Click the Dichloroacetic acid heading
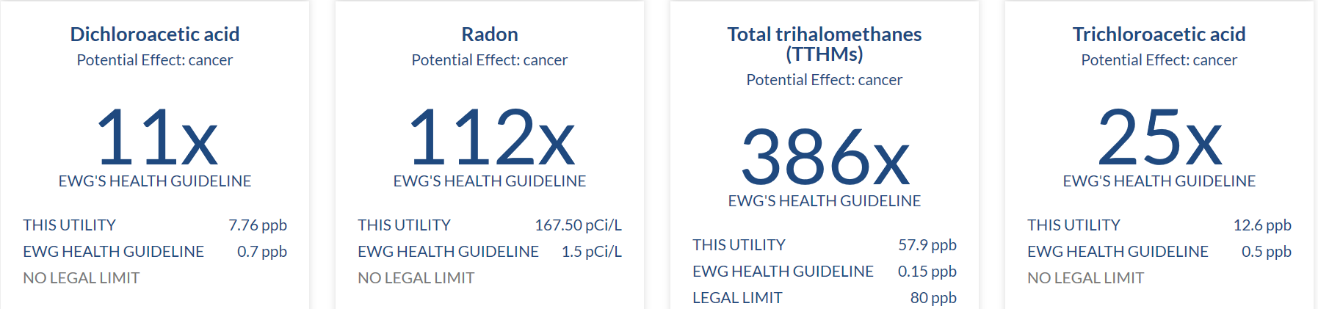Viewport: 1318px width, 309px height. [x=155, y=34]
